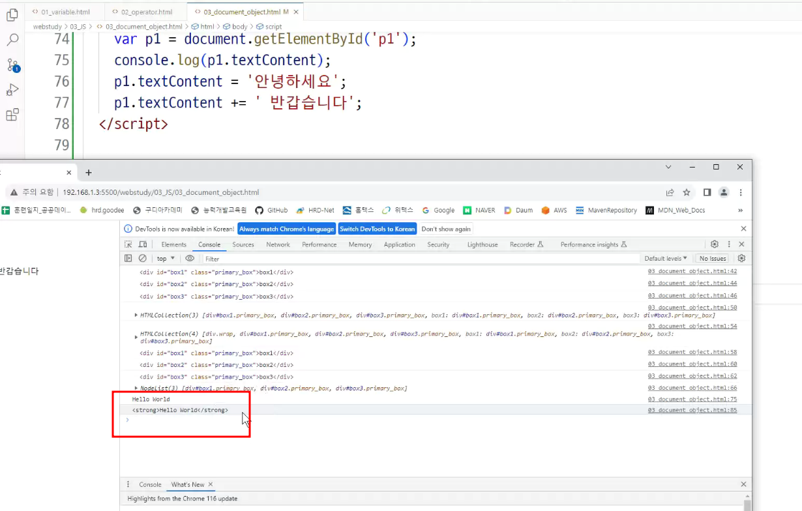This screenshot has width=802, height=511.
Task: Open the MDN_Web_Docs bookmark
Action: point(676,211)
